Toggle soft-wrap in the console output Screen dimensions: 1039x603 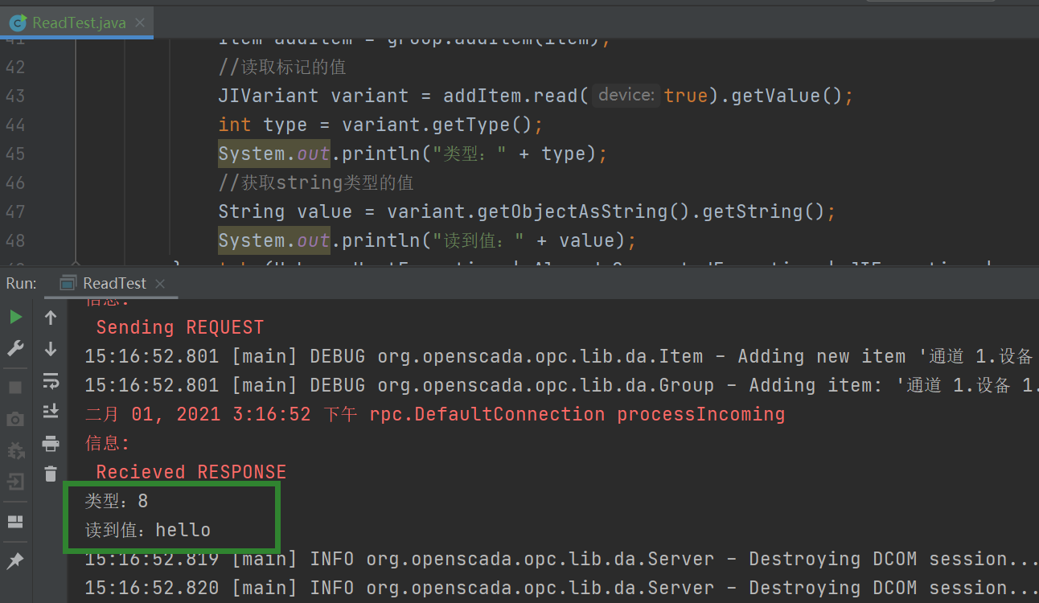pos(51,379)
